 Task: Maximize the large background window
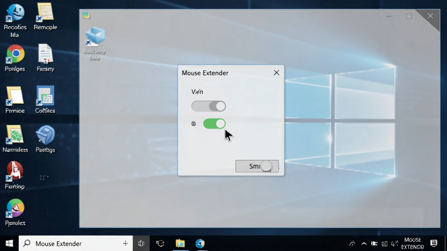[x=409, y=16]
